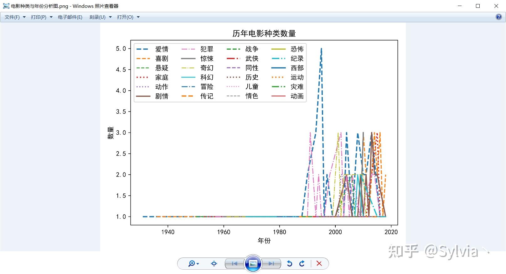This screenshot has height=274, width=506.
Task: Close the photo viewer window
Action: pos(496,6)
